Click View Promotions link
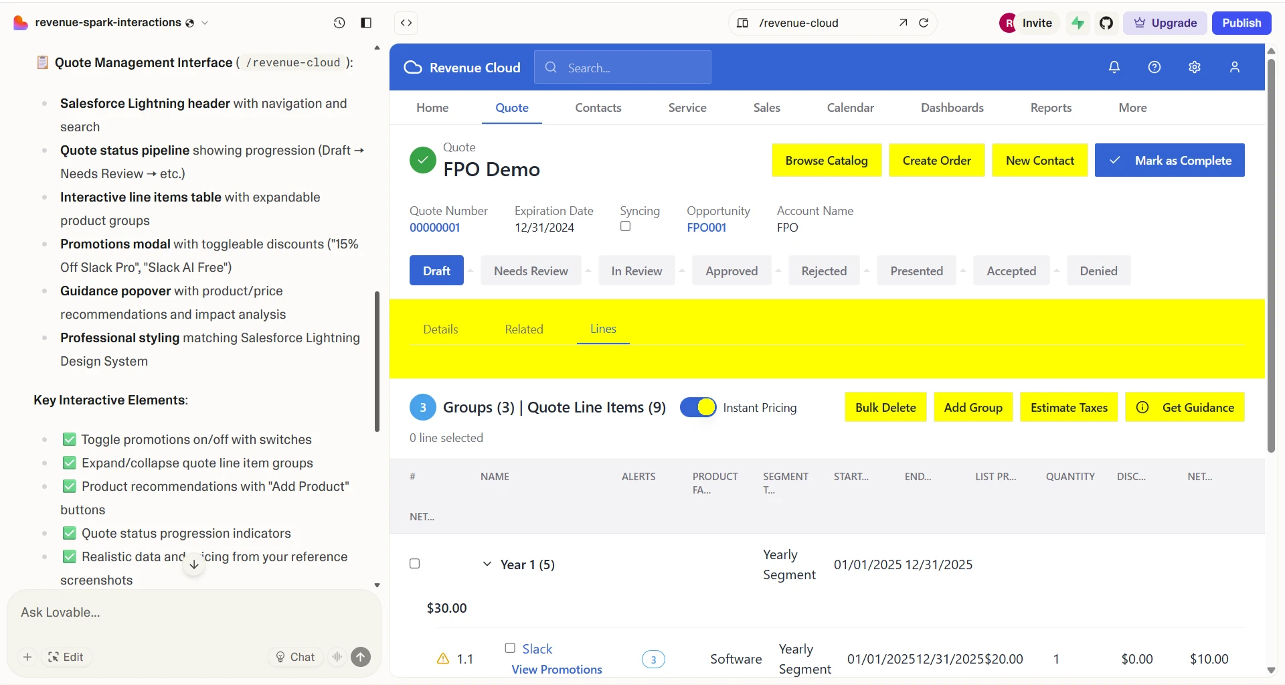Screen dimensions: 1285x685 (557, 670)
